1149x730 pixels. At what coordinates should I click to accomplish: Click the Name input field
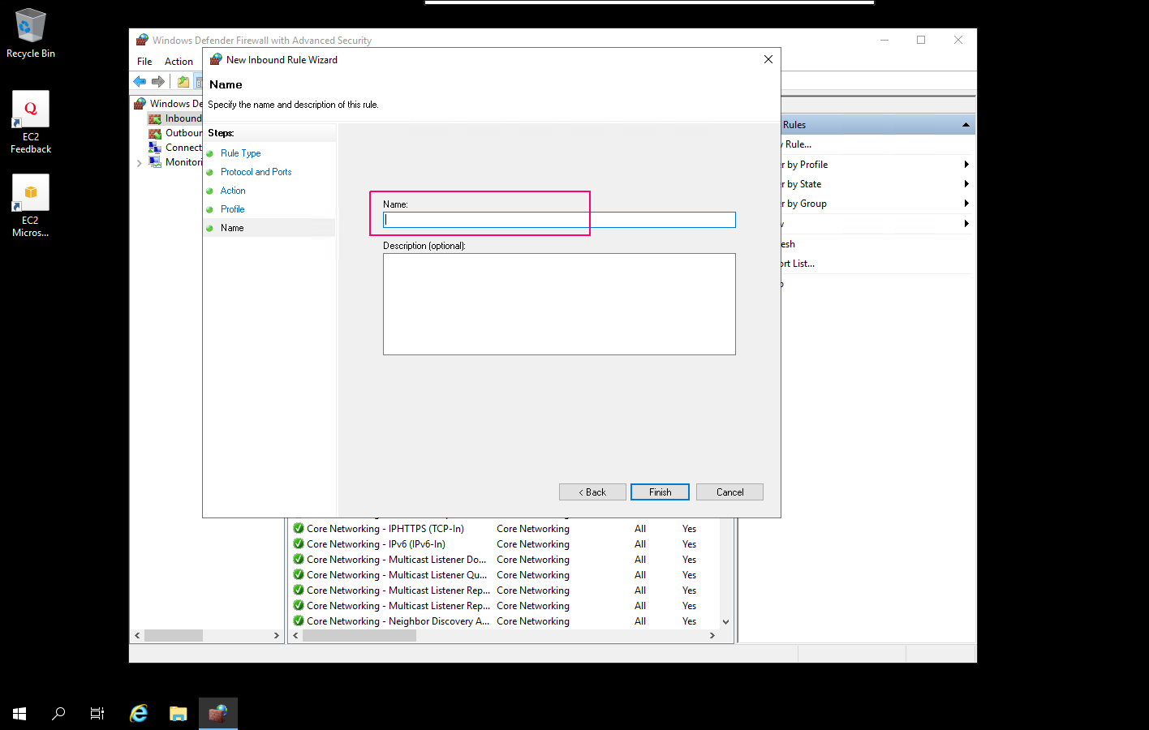559,220
